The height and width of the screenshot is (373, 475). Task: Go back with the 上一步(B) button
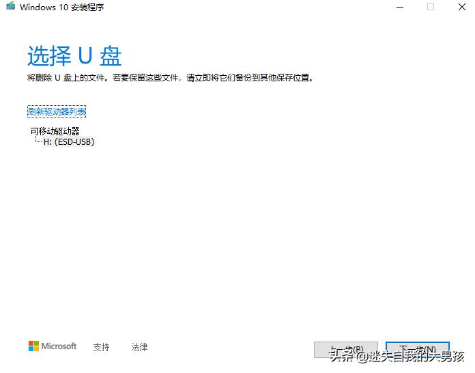346,350
